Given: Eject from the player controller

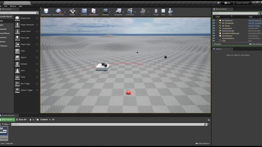Looking at the screenshot, I should [170, 11].
